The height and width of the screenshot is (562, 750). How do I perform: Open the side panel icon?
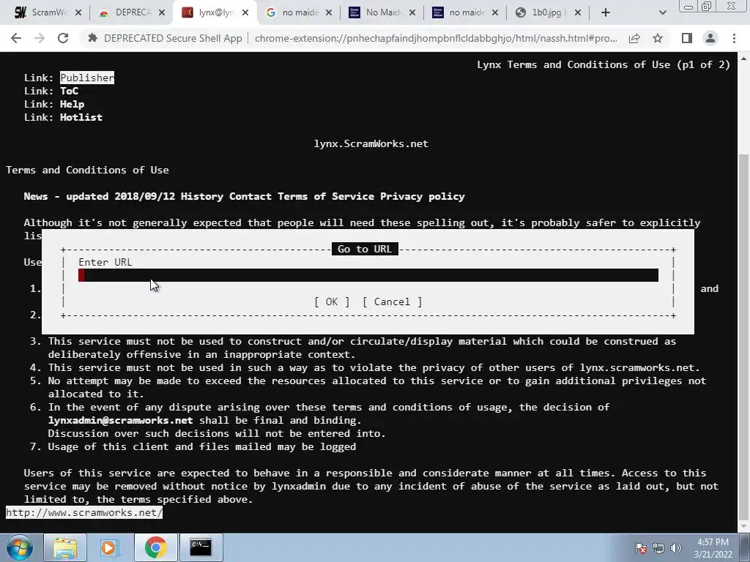tap(687, 38)
